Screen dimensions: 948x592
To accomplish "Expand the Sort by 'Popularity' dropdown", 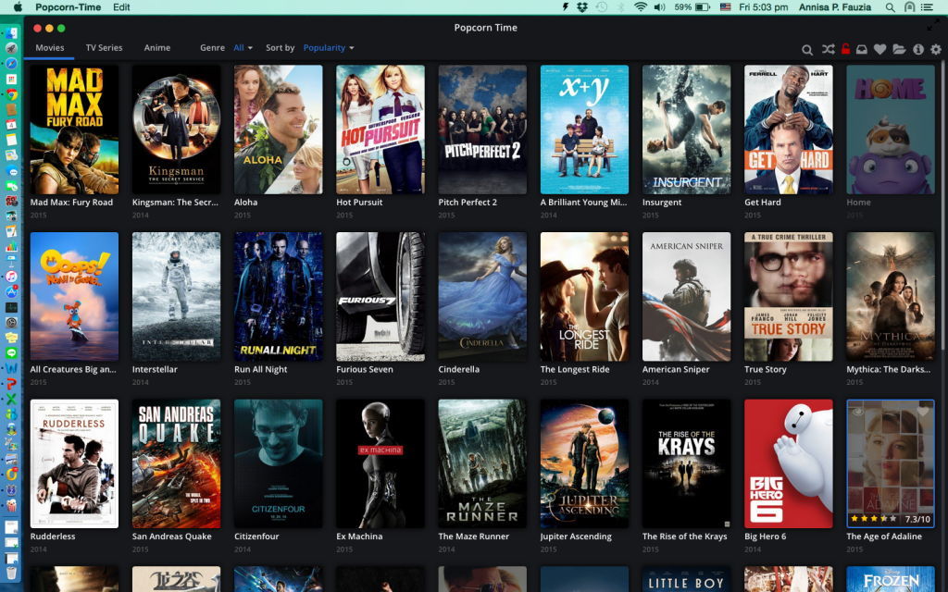I will tap(329, 48).
